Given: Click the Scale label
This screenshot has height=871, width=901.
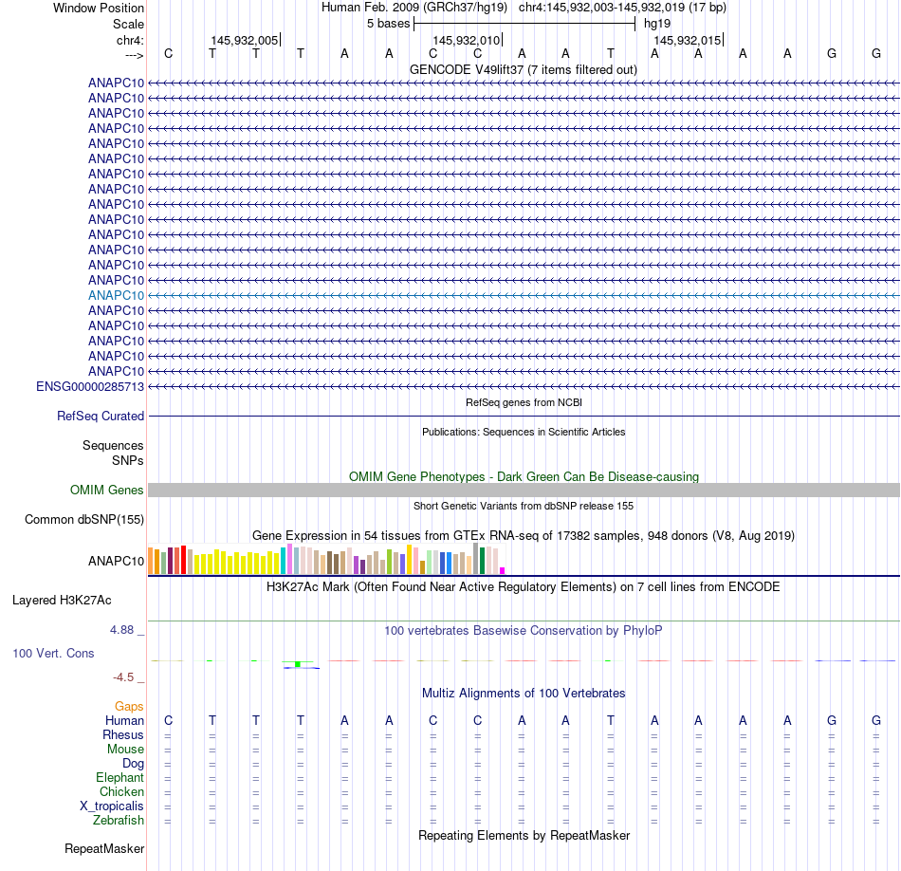Looking at the screenshot, I should coord(129,24).
